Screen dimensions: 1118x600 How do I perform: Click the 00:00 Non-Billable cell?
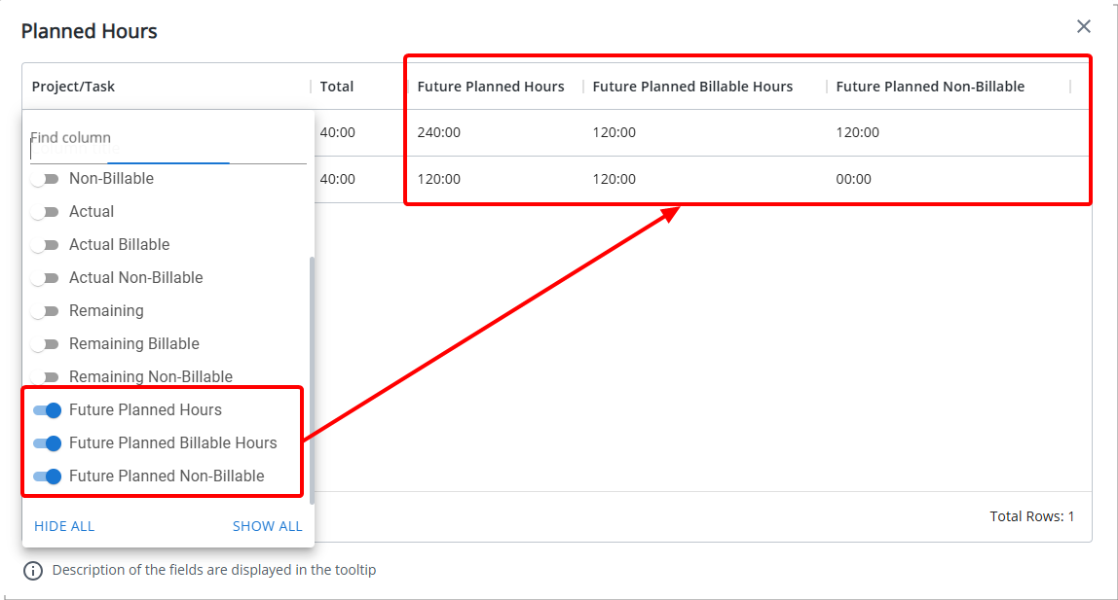[x=853, y=179]
